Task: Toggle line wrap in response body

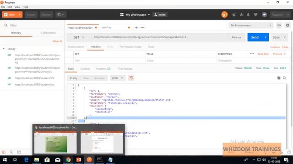Action: coord(131,78)
